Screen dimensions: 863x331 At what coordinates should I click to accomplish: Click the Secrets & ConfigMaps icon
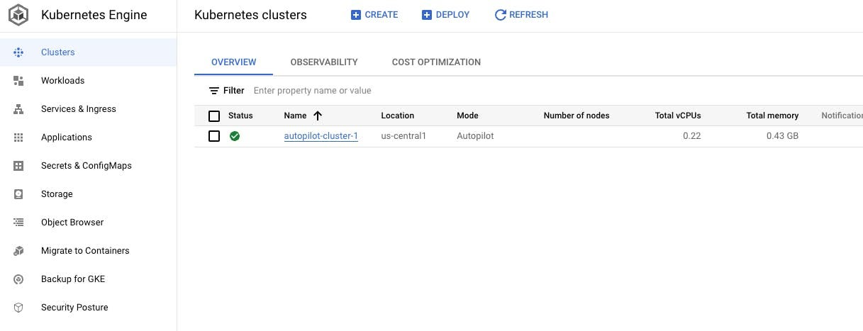point(18,166)
